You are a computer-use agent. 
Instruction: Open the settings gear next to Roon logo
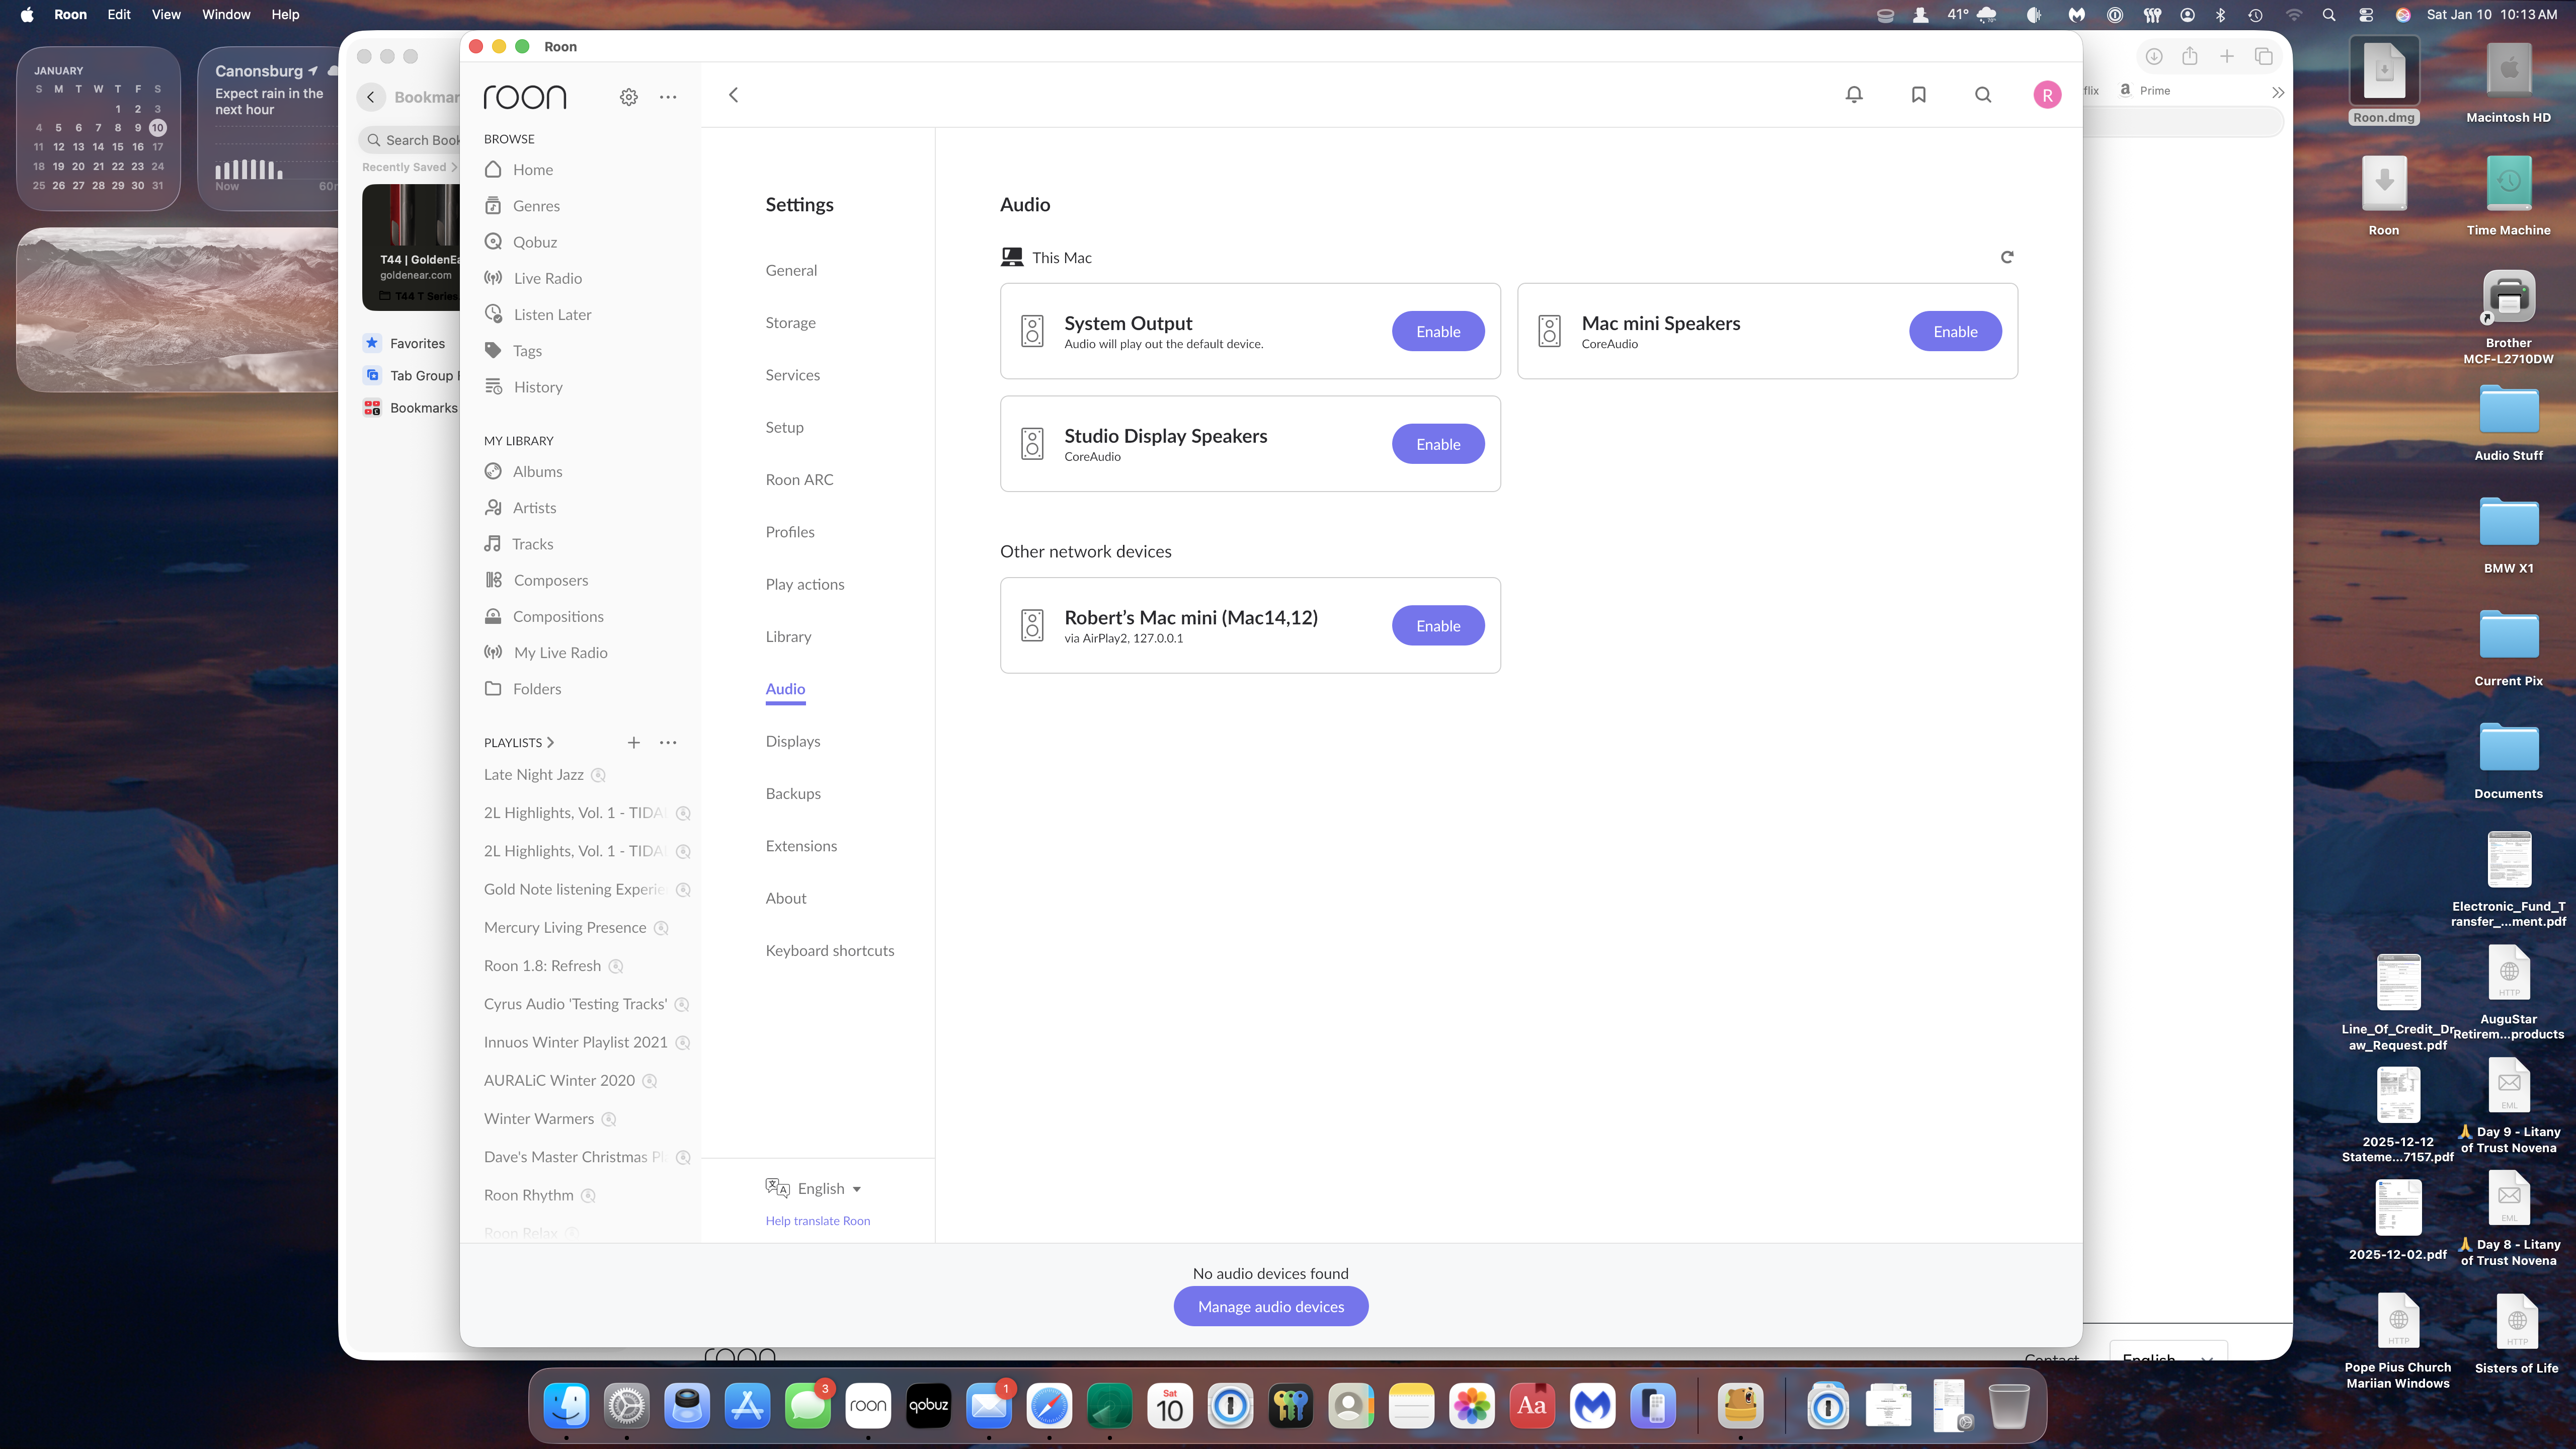[x=628, y=97]
